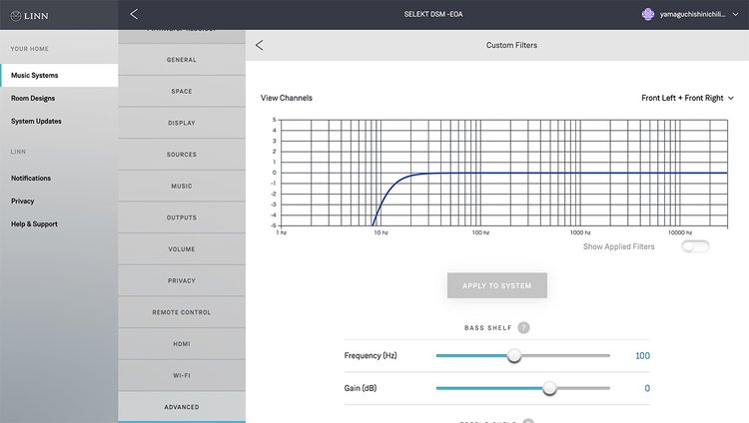Open Help & Support link
This screenshot has width=749, height=423.
pyautogui.click(x=34, y=223)
